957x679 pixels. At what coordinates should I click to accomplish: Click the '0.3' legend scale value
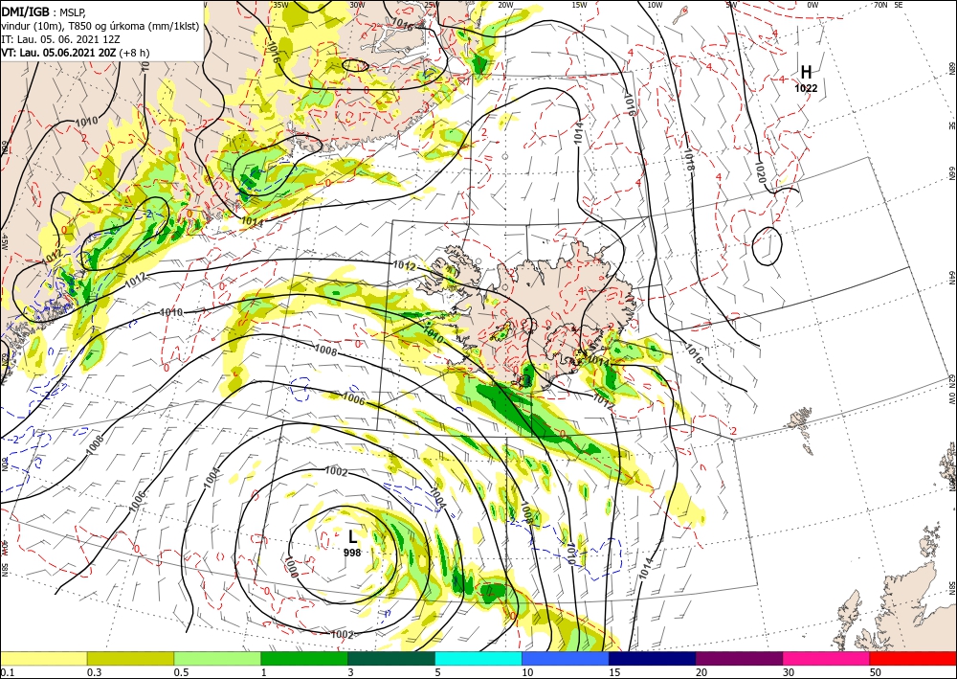click(94, 672)
